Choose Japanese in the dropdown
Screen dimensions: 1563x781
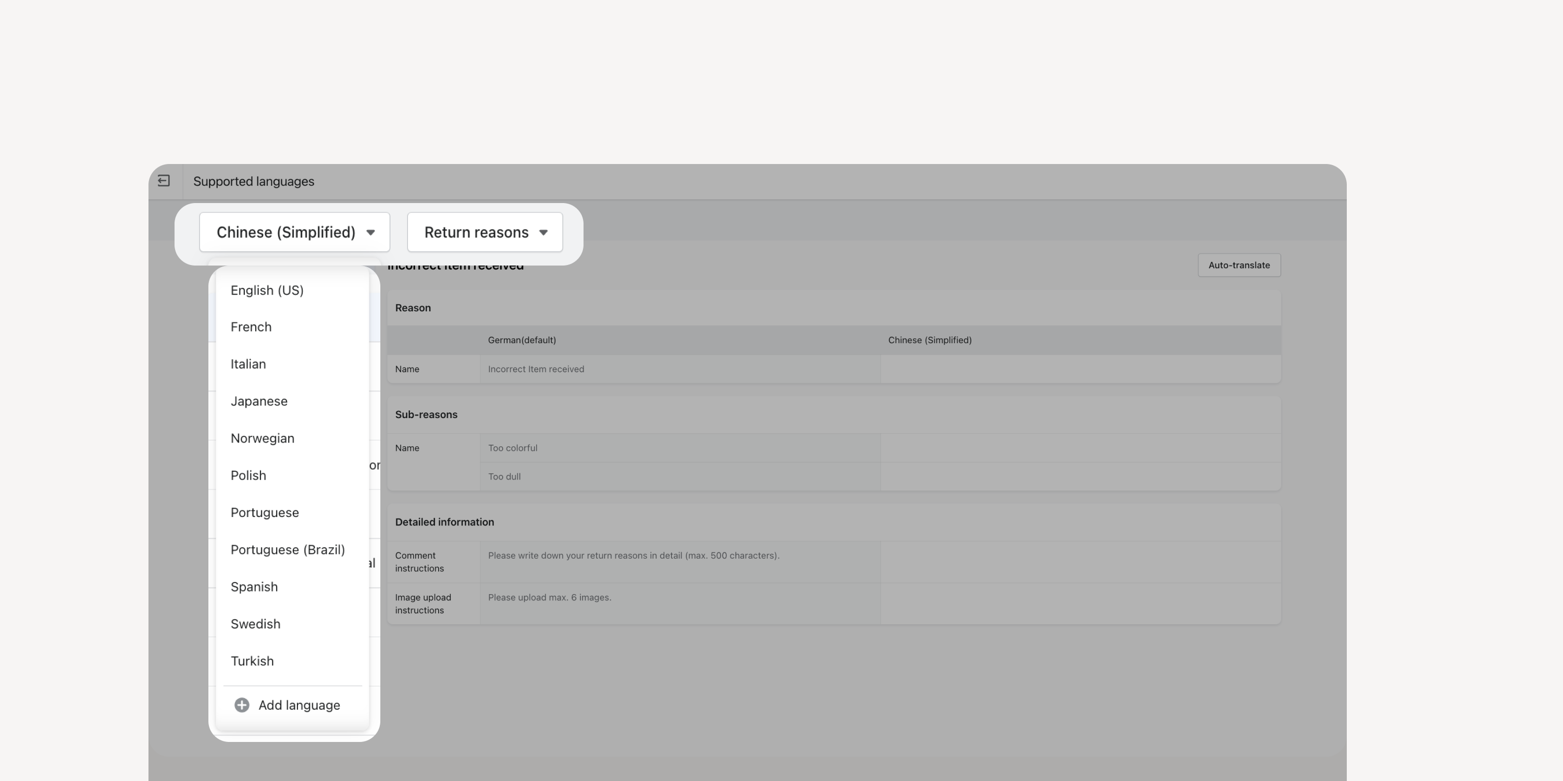(x=292, y=401)
